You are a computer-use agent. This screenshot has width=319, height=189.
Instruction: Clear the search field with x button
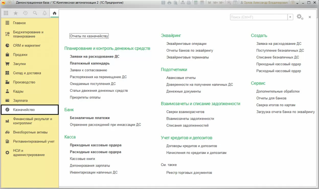[290, 17]
